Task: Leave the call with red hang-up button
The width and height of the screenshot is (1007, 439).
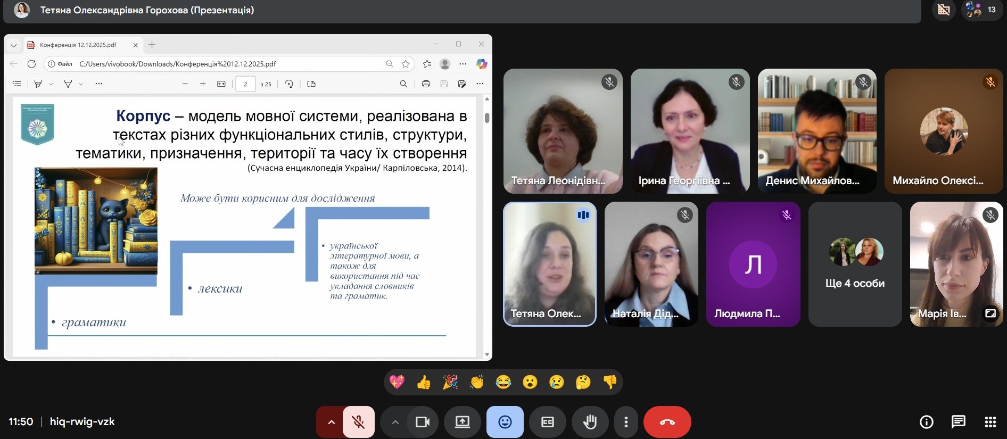Action: click(667, 422)
